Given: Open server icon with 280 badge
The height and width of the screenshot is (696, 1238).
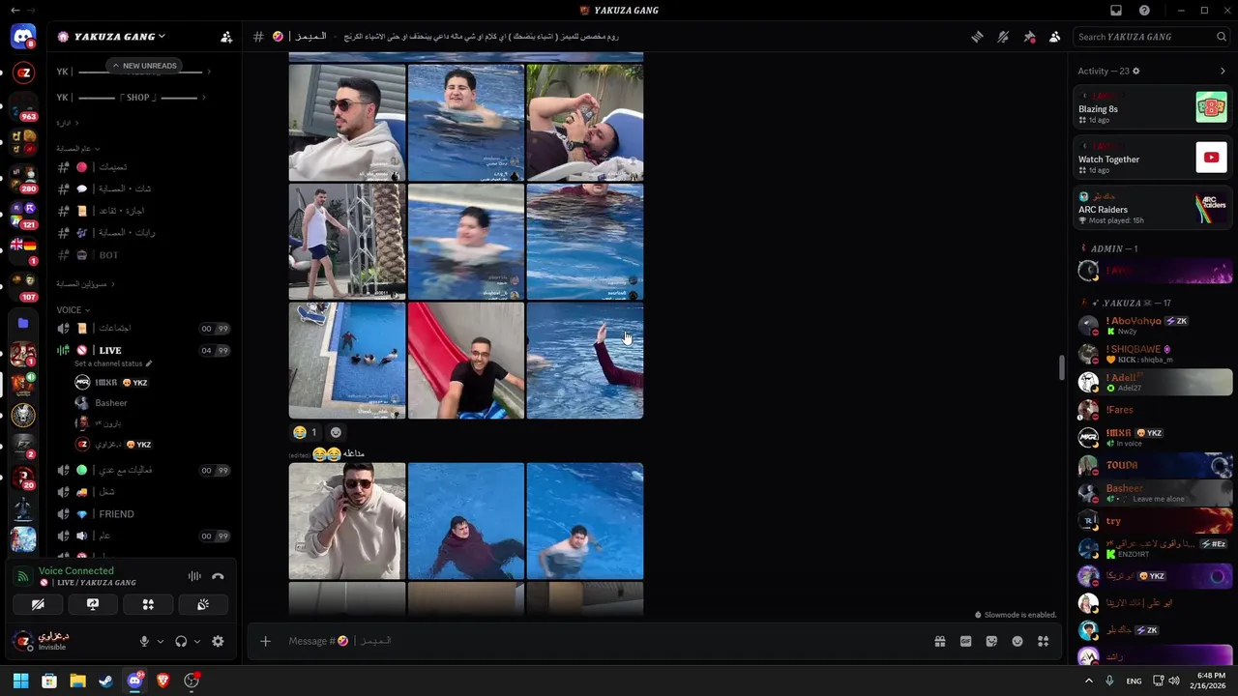Looking at the screenshot, I should [x=23, y=180].
